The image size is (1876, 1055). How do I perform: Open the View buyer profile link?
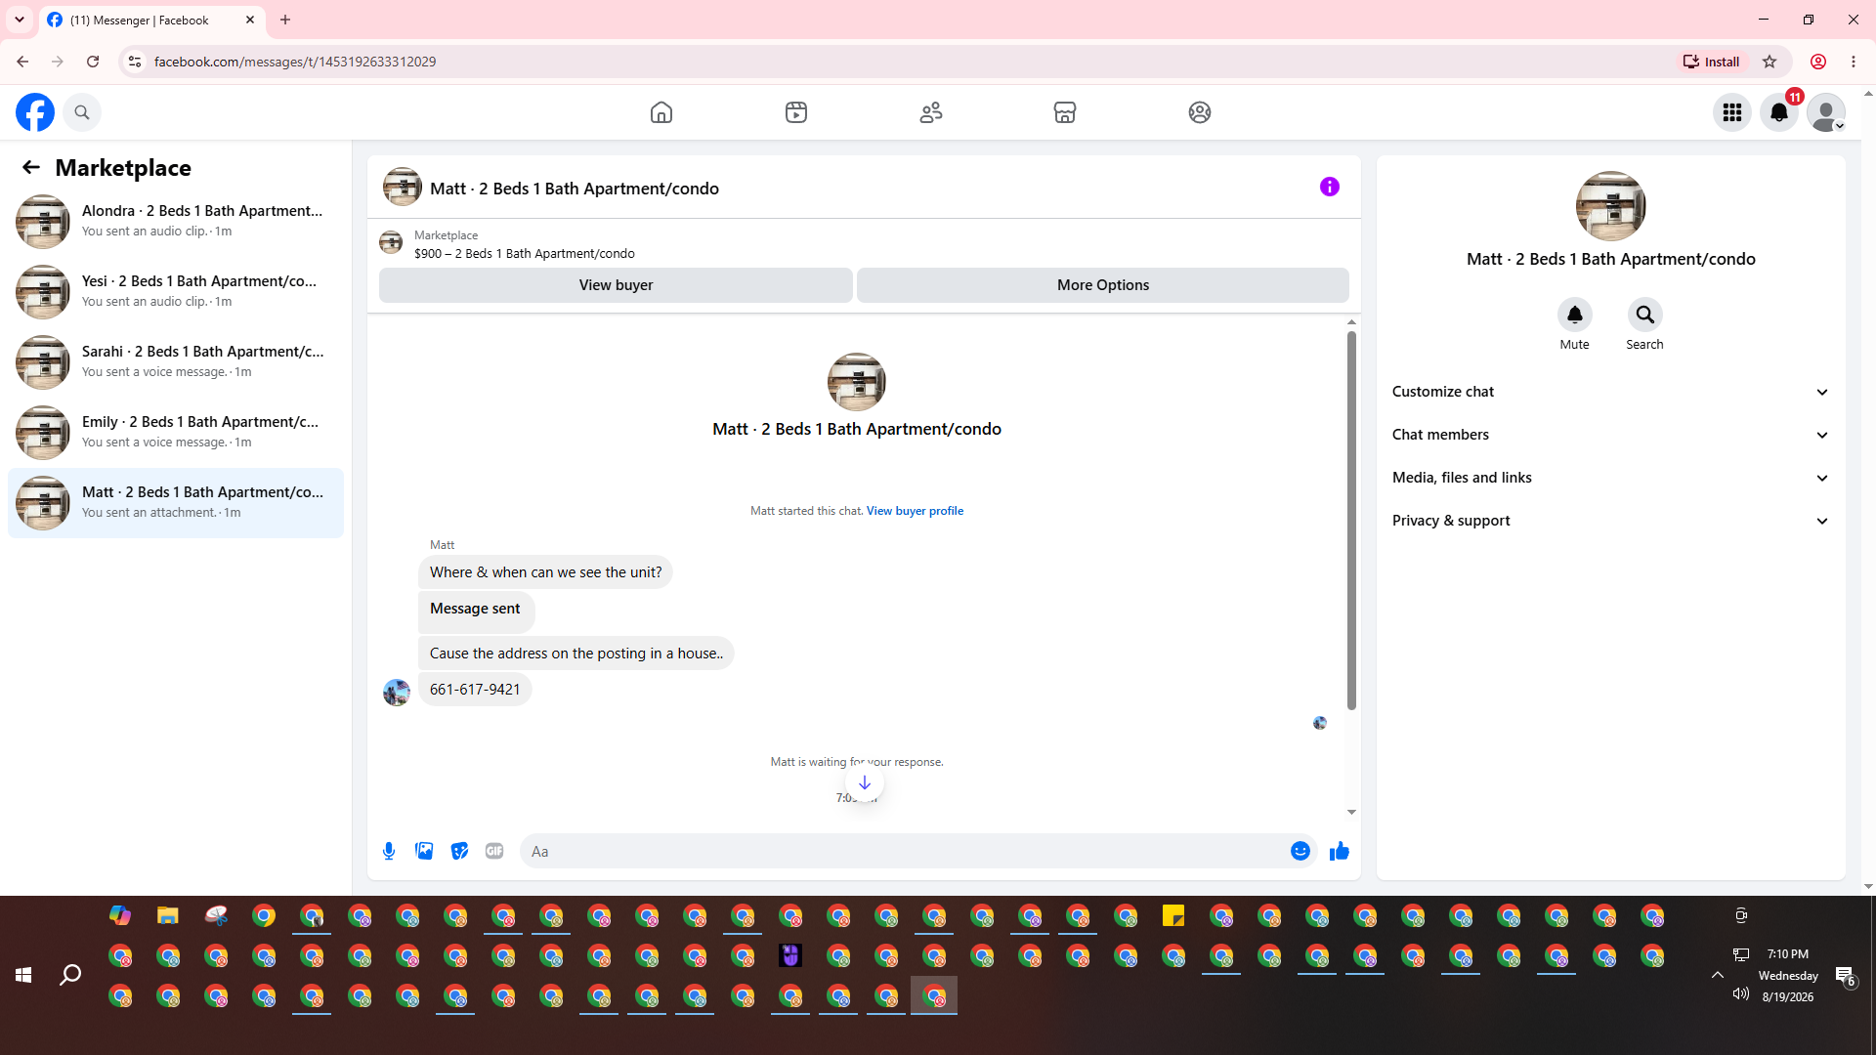click(915, 511)
